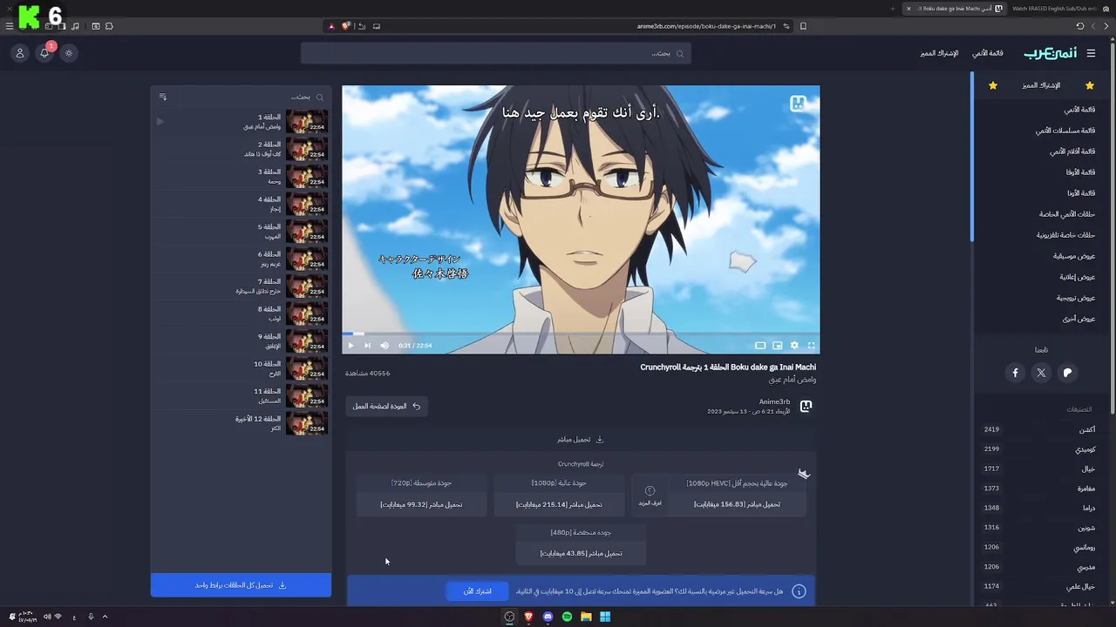Open episode الحلقة 5 in list

coord(241,232)
